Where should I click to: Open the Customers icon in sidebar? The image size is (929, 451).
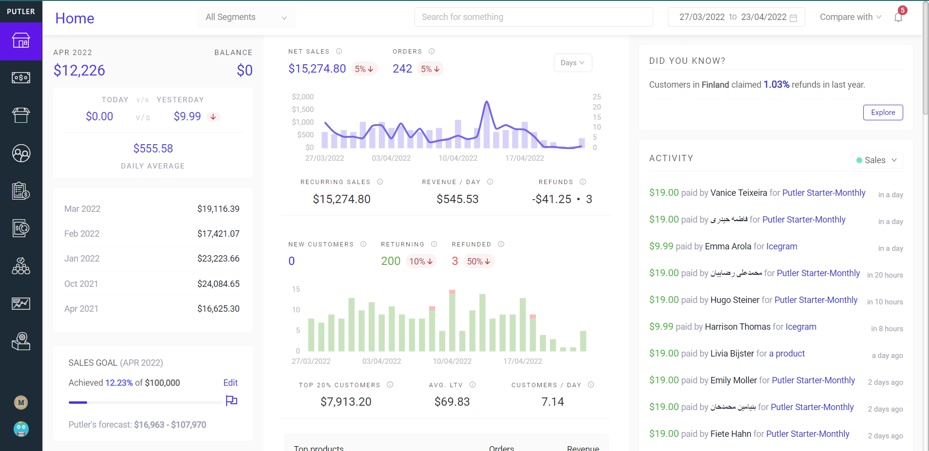[x=21, y=153]
